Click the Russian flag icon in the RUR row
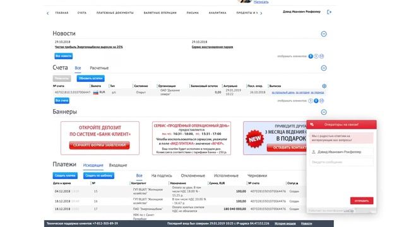This screenshot has width=404, height=227. point(95,93)
